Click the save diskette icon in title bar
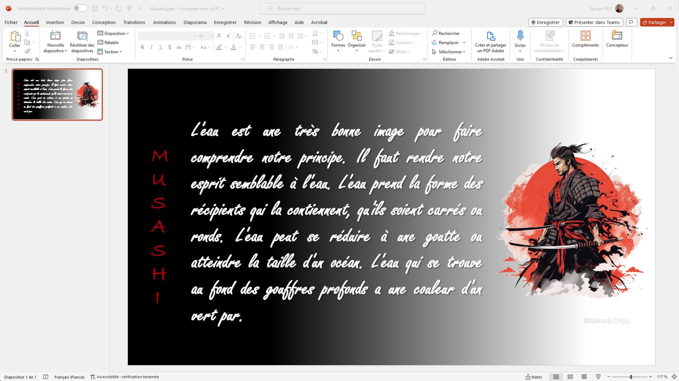Viewport: 679px width, 381px height. point(95,8)
